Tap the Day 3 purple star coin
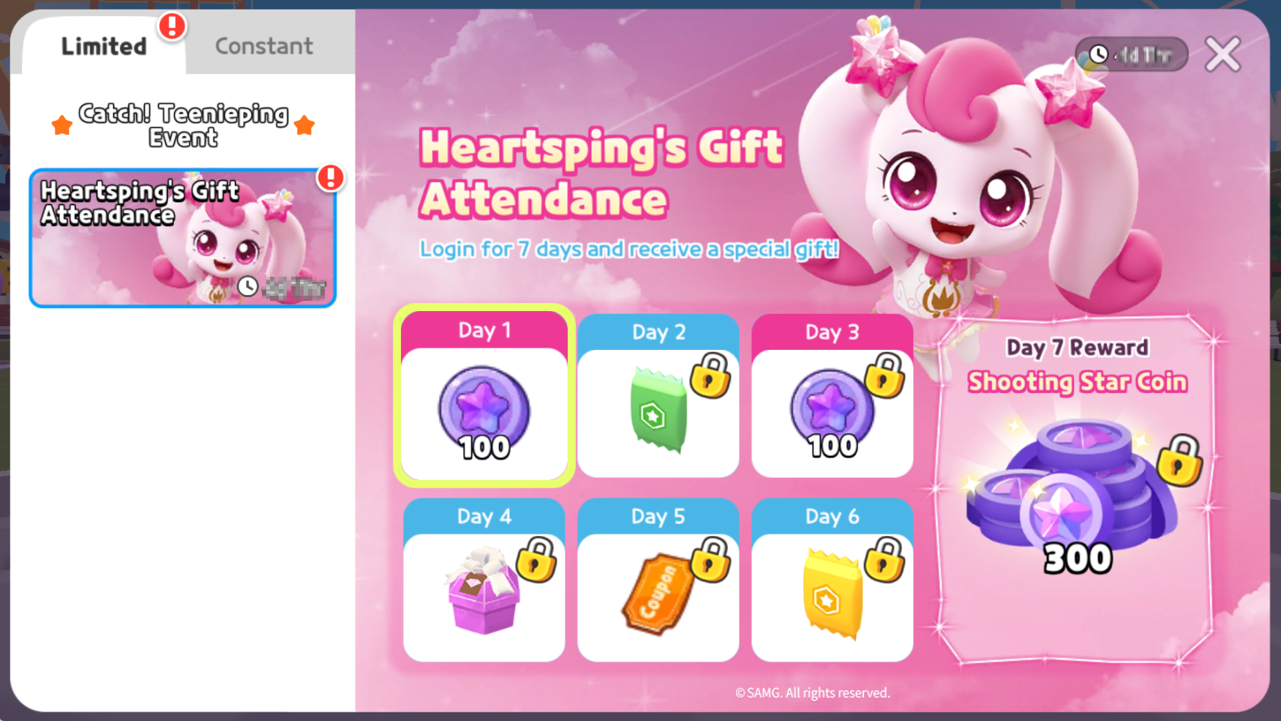Screen dimensions: 1281x721 [x=832, y=414]
